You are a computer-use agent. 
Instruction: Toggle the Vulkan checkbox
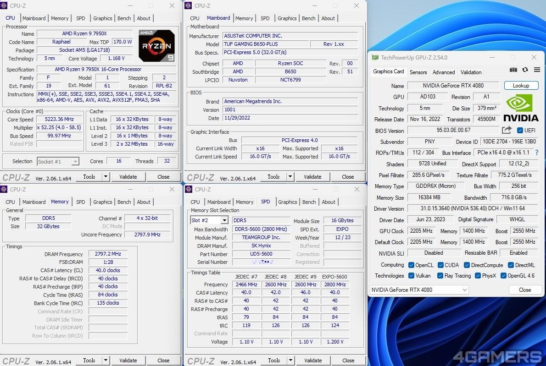(x=411, y=276)
